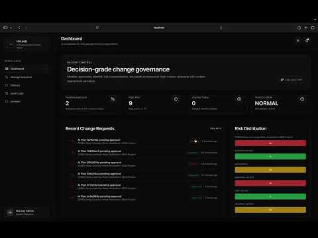Click the Pending Approval value 2
318x238 pixels.
[68, 103]
